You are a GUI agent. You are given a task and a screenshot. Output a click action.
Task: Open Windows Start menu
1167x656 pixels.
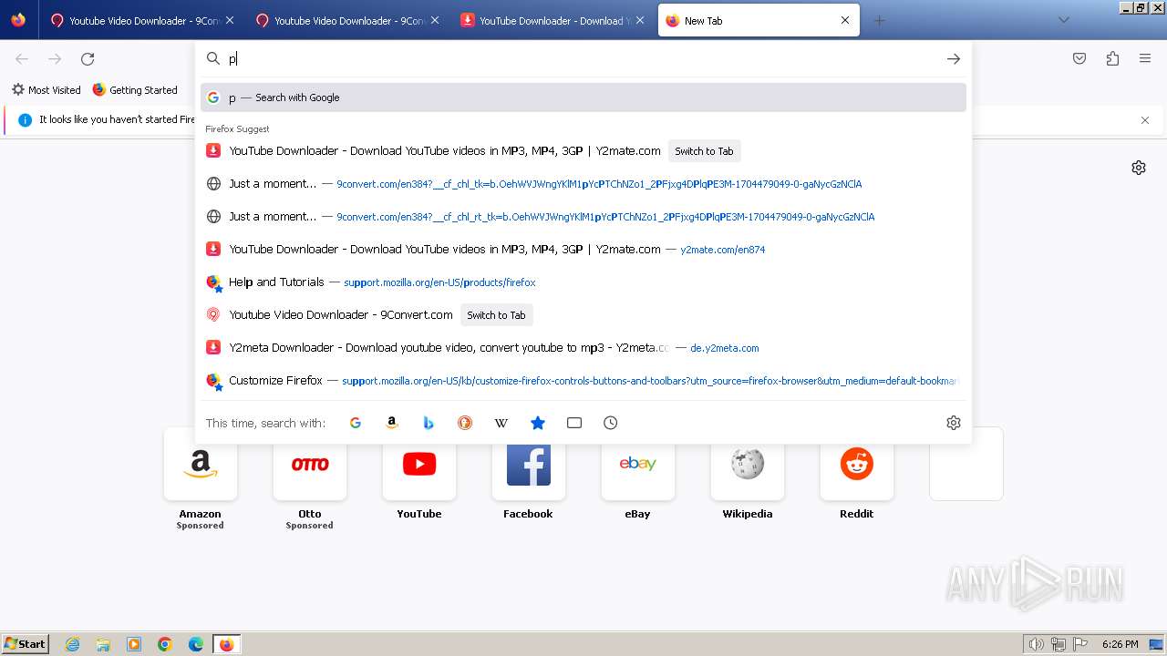pos(26,643)
